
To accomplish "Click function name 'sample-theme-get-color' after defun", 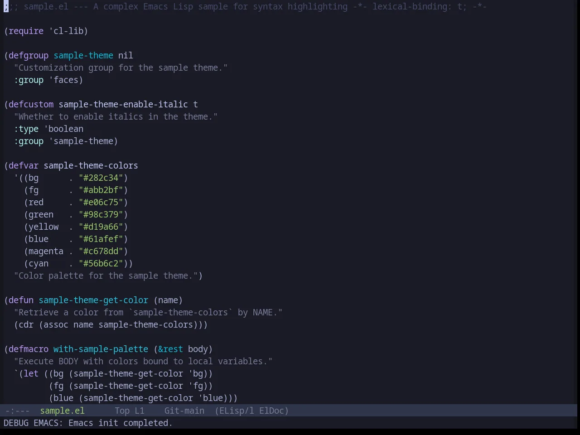I will pos(93,300).
